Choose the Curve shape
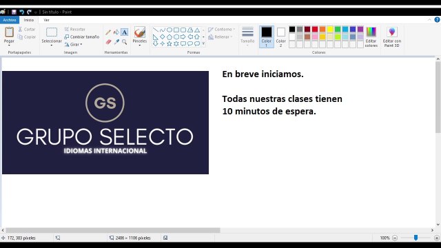The width and height of the screenshot is (441, 248). (163, 30)
